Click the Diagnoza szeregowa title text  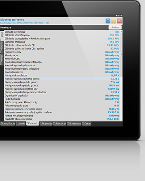pos(12,20)
